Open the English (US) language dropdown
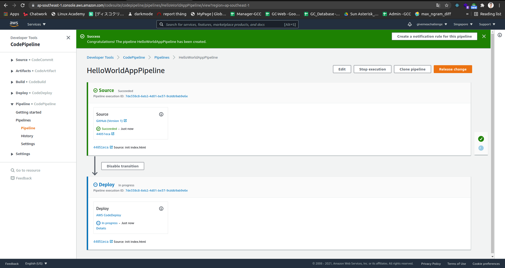The image size is (505, 268). click(36, 263)
